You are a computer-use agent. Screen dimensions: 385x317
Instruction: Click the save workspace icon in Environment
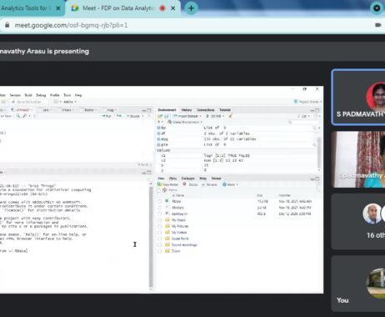tap(166, 116)
